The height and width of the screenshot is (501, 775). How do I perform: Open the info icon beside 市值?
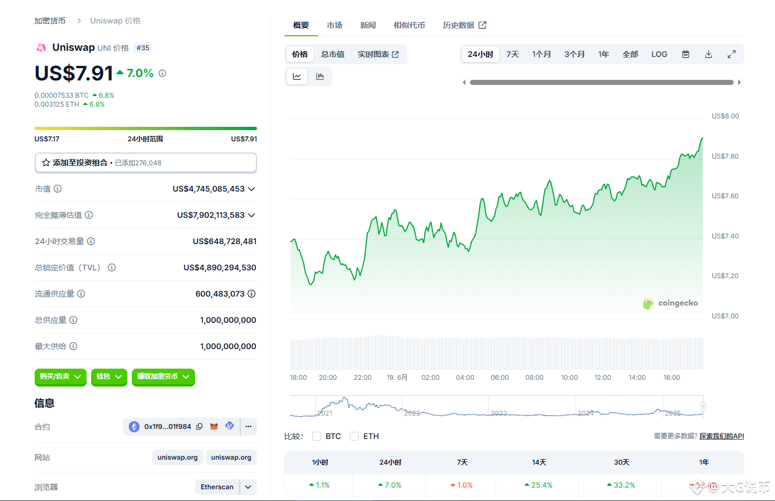tap(58, 189)
